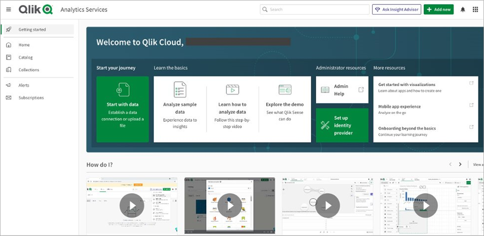
Task: Open Subscriptions in the sidebar
Action: click(38, 97)
